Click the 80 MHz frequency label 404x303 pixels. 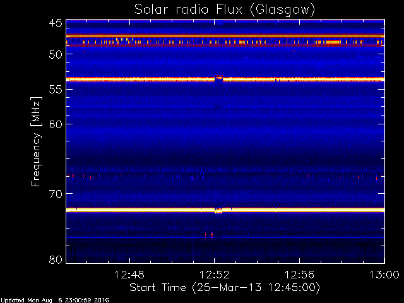pos(56,259)
